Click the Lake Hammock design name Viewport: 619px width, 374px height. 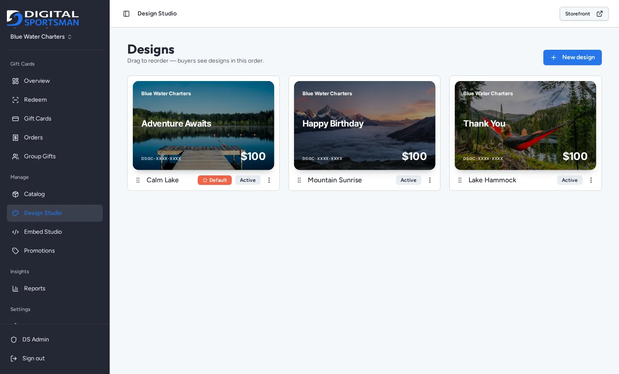click(x=492, y=180)
